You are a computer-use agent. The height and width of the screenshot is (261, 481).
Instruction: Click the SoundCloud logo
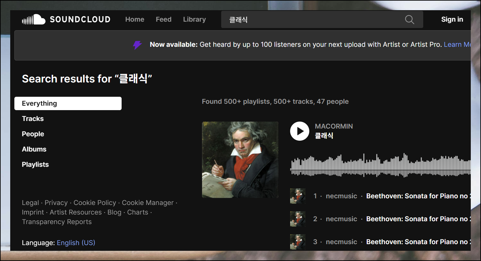click(66, 19)
